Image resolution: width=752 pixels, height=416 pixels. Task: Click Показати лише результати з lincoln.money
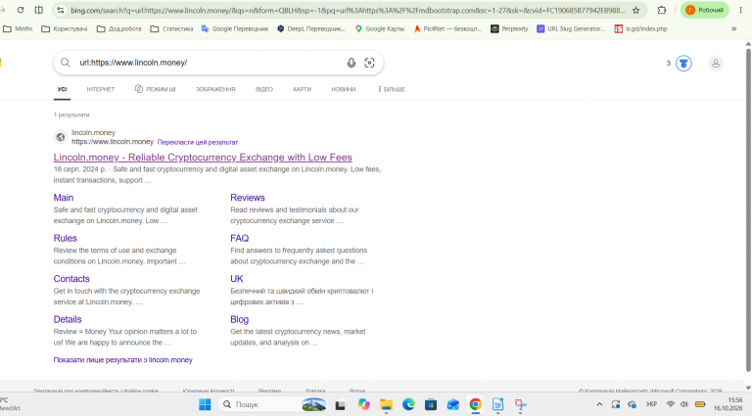pos(122,360)
